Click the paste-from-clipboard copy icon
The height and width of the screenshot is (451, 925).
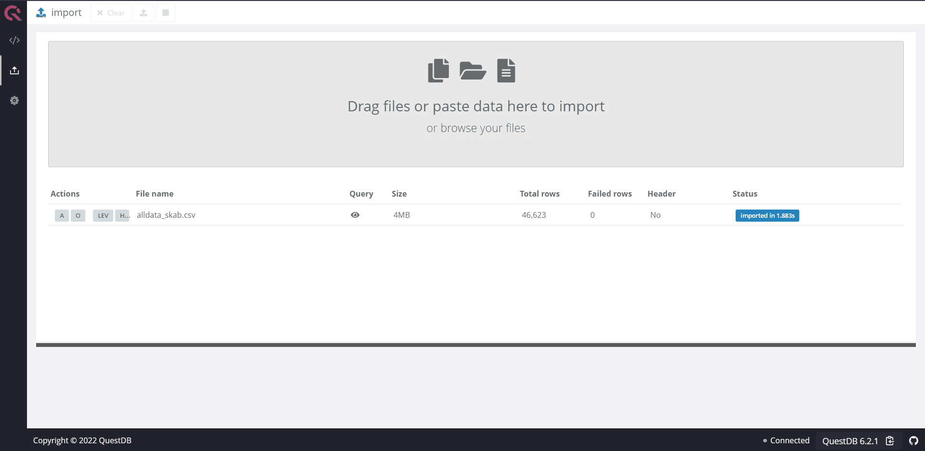click(438, 71)
